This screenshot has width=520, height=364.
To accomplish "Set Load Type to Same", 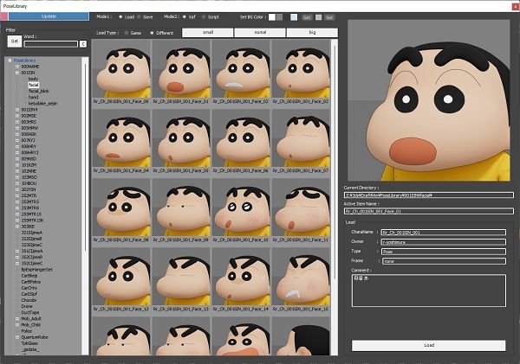I will click(x=127, y=33).
